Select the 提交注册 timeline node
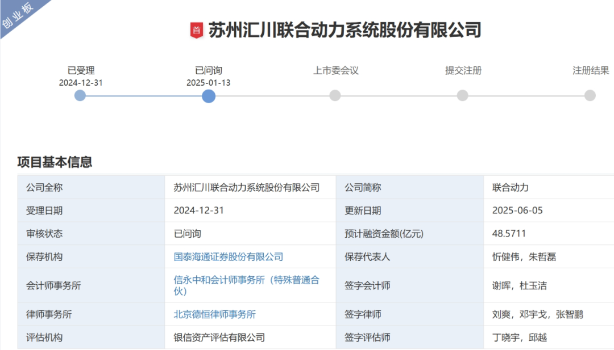Image resolution: width=614 pixels, height=350 pixels. pos(462,96)
